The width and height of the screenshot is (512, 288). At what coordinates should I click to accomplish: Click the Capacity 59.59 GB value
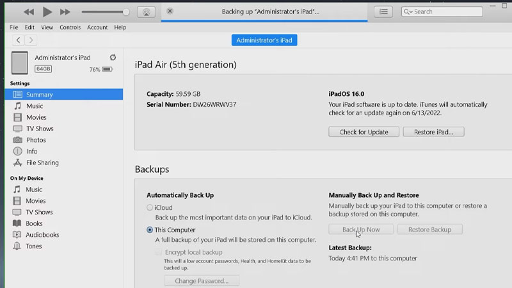click(188, 94)
